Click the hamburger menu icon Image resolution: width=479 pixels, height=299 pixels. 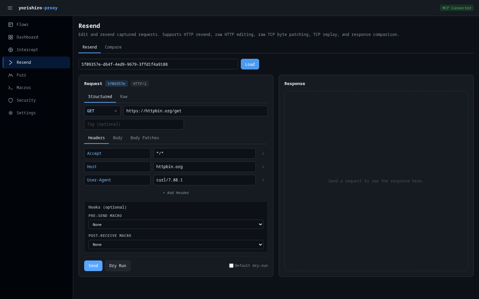[x=10, y=8]
